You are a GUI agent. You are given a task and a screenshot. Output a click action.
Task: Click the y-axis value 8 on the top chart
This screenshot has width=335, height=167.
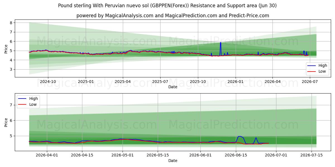pyautogui.click(x=11, y=23)
